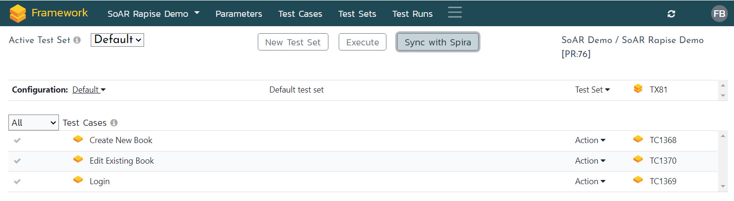This screenshot has width=734, height=201.
Task: Open the Test Cases menu item
Action: click(x=300, y=14)
